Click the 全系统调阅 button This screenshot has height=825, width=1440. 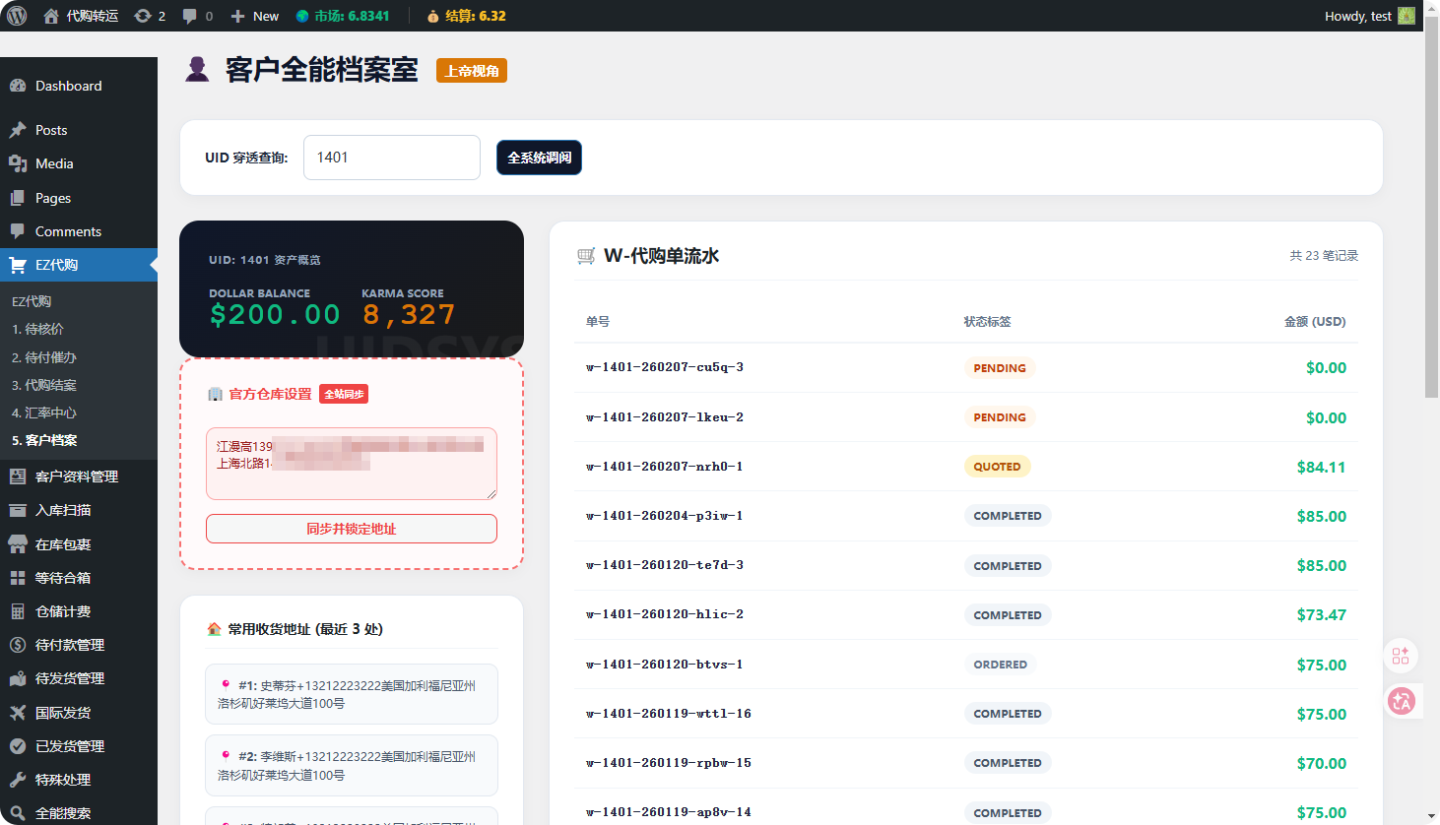click(539, 158)
